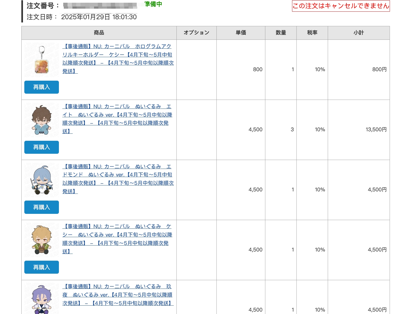The image size is (408, 314).
Task: Open the ホログラムアクリルキーホルダー ケシー product link
Action: click(x=118, y=59)
